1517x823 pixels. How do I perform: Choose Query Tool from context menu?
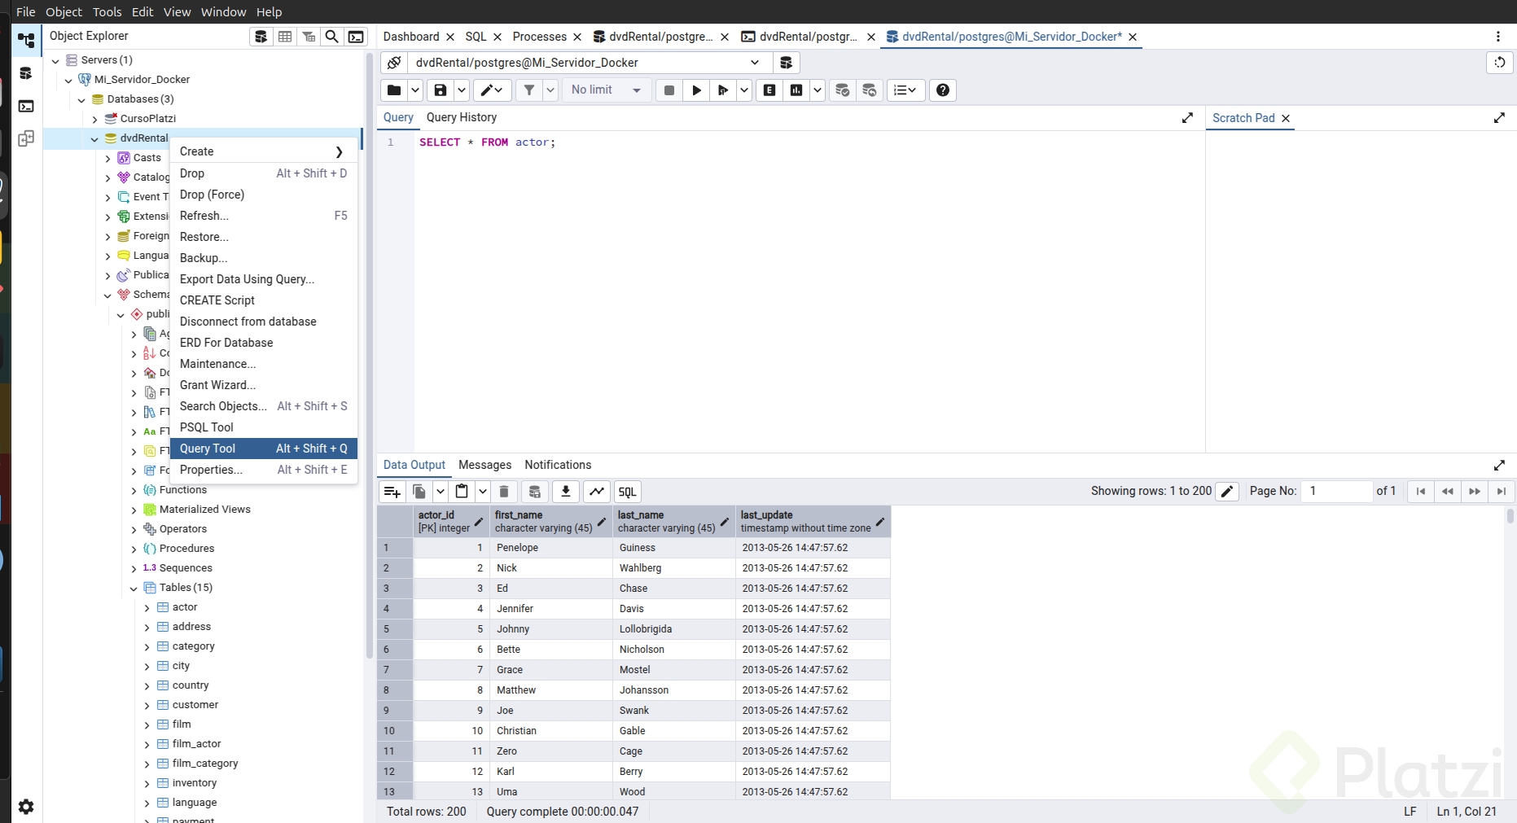(x=208, y=449)
